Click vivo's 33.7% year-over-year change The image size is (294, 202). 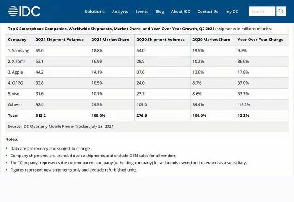tap(243, 94)
